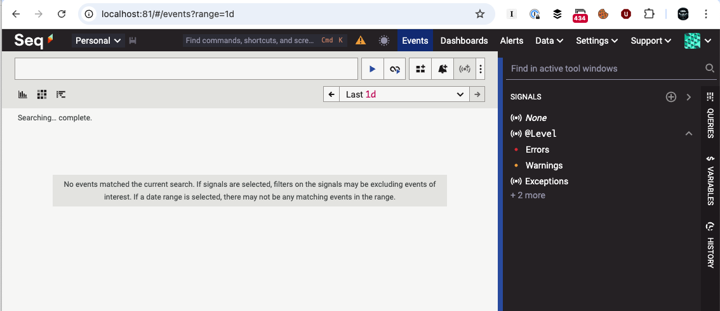Open the Last 1d range dropdown

(x=404, y=94)
